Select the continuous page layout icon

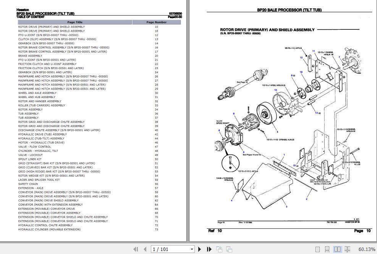tap(327, 249)
